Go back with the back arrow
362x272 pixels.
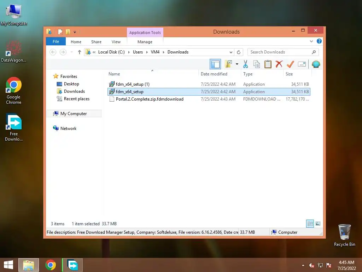tap(53, 52)
